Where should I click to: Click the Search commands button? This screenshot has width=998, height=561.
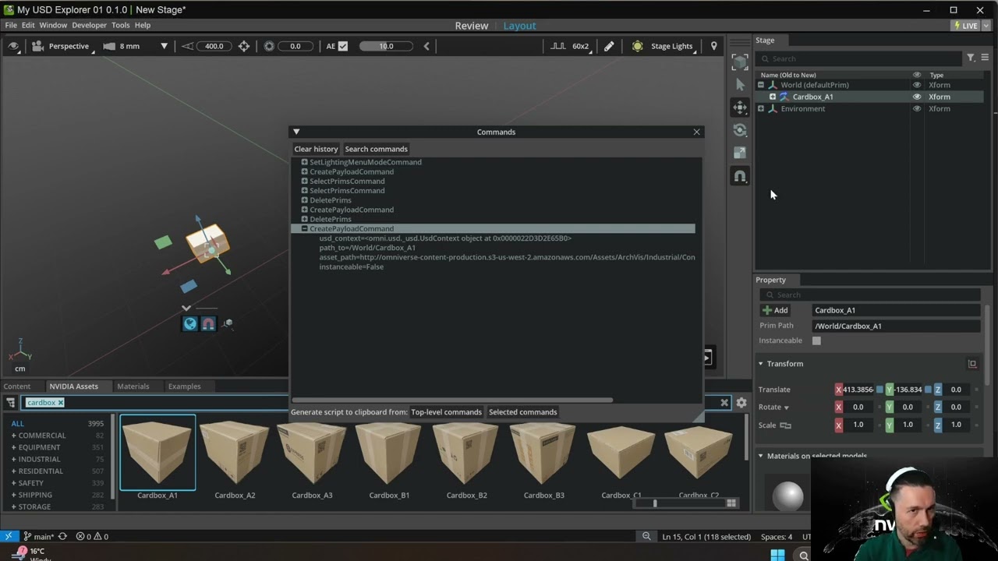pyautogui.click(x=377, y=149)
